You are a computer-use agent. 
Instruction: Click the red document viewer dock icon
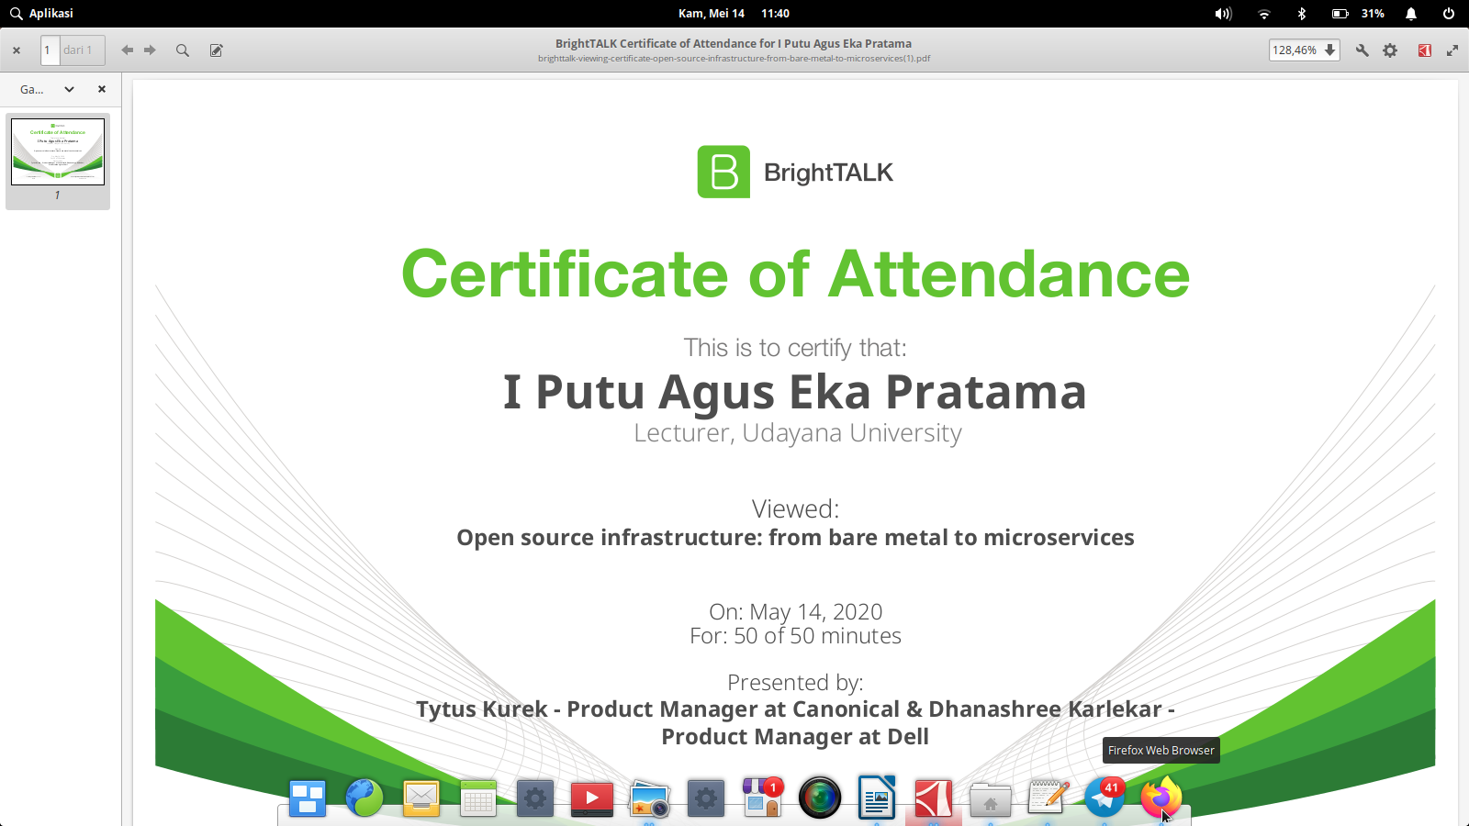934,798
